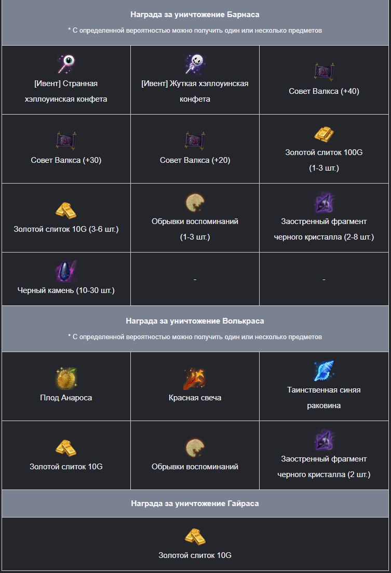
Task: Click the gold bar icon under Гайраса reward
Action: point(195,537)
